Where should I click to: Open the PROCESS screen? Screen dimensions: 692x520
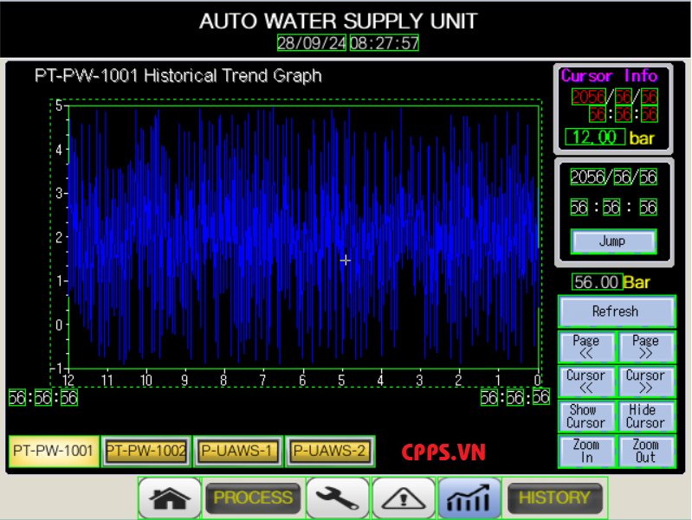253,498
